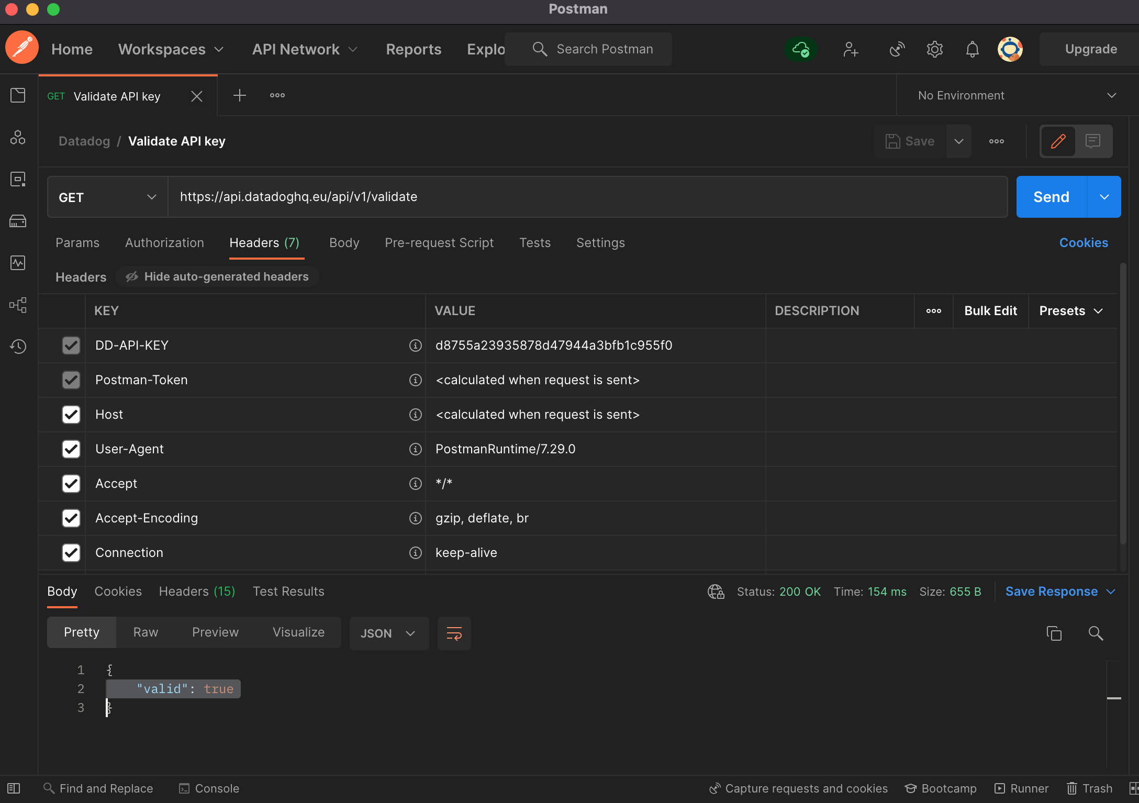Switch to the Authorization tab

pyautogui.click(x=164, y=243)
